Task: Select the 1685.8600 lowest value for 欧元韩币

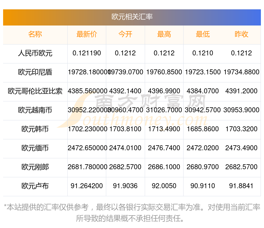Action: pyautogui.click(x=203, y=129)
